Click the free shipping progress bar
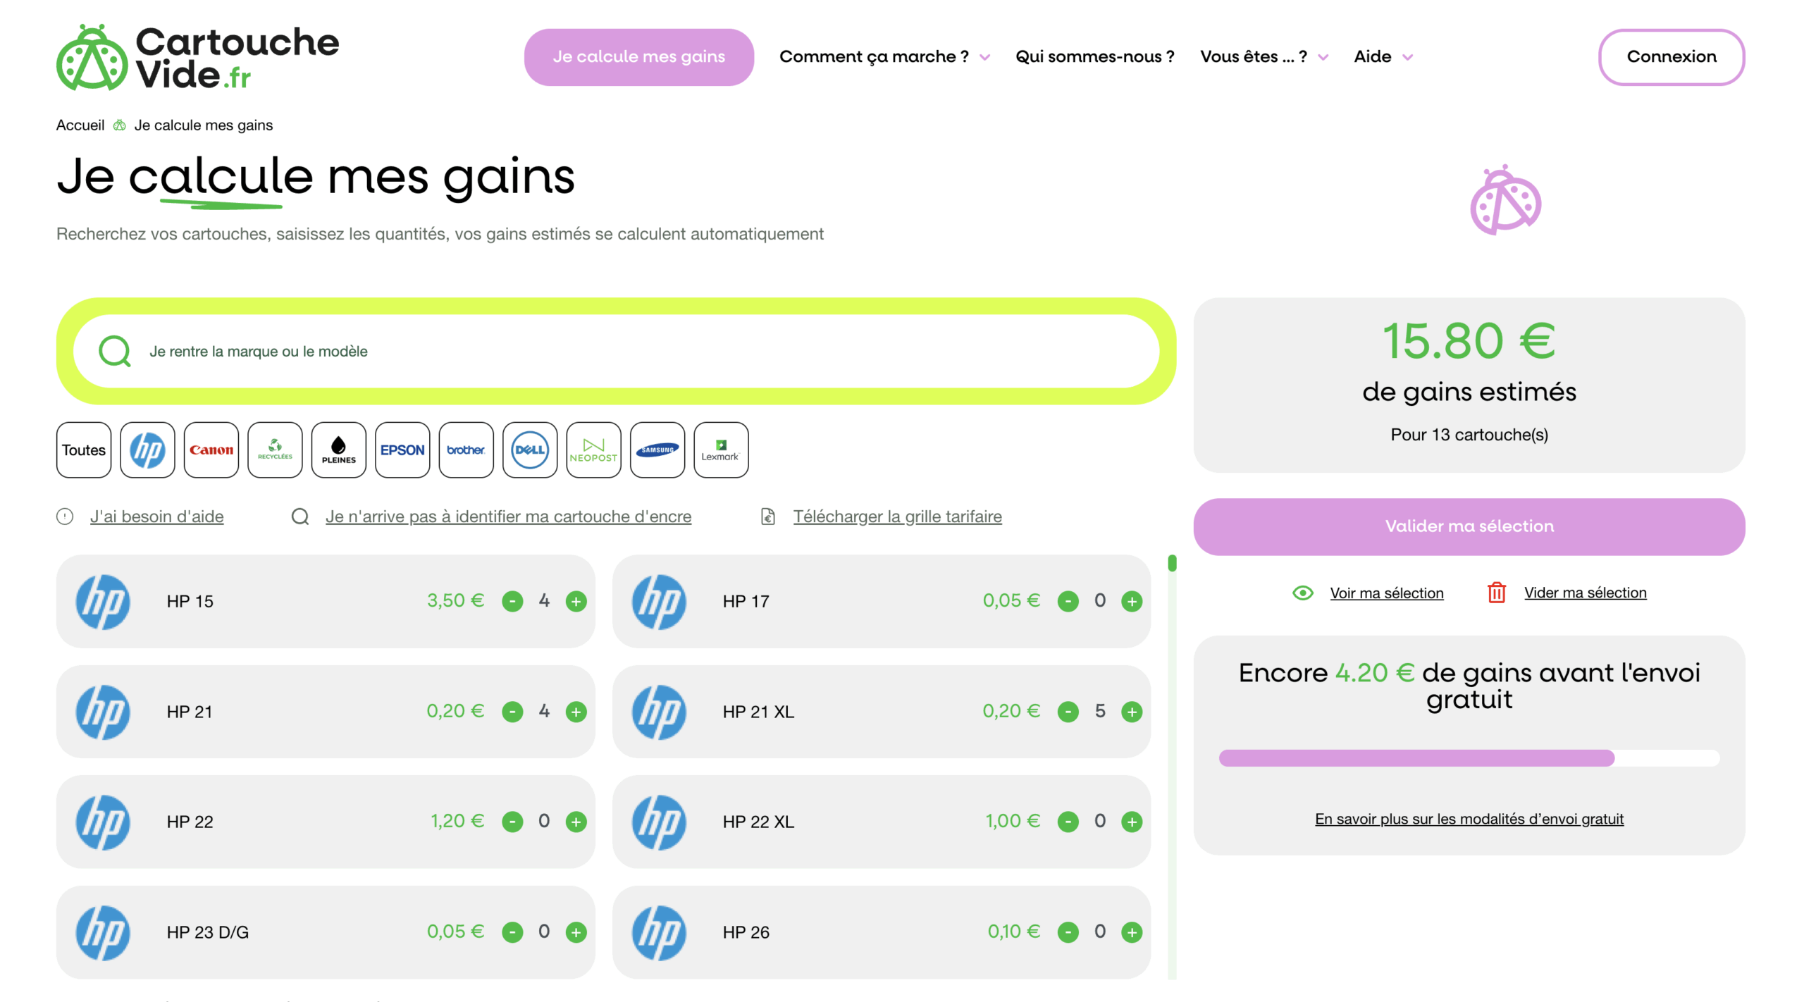 coord(1469,757)
